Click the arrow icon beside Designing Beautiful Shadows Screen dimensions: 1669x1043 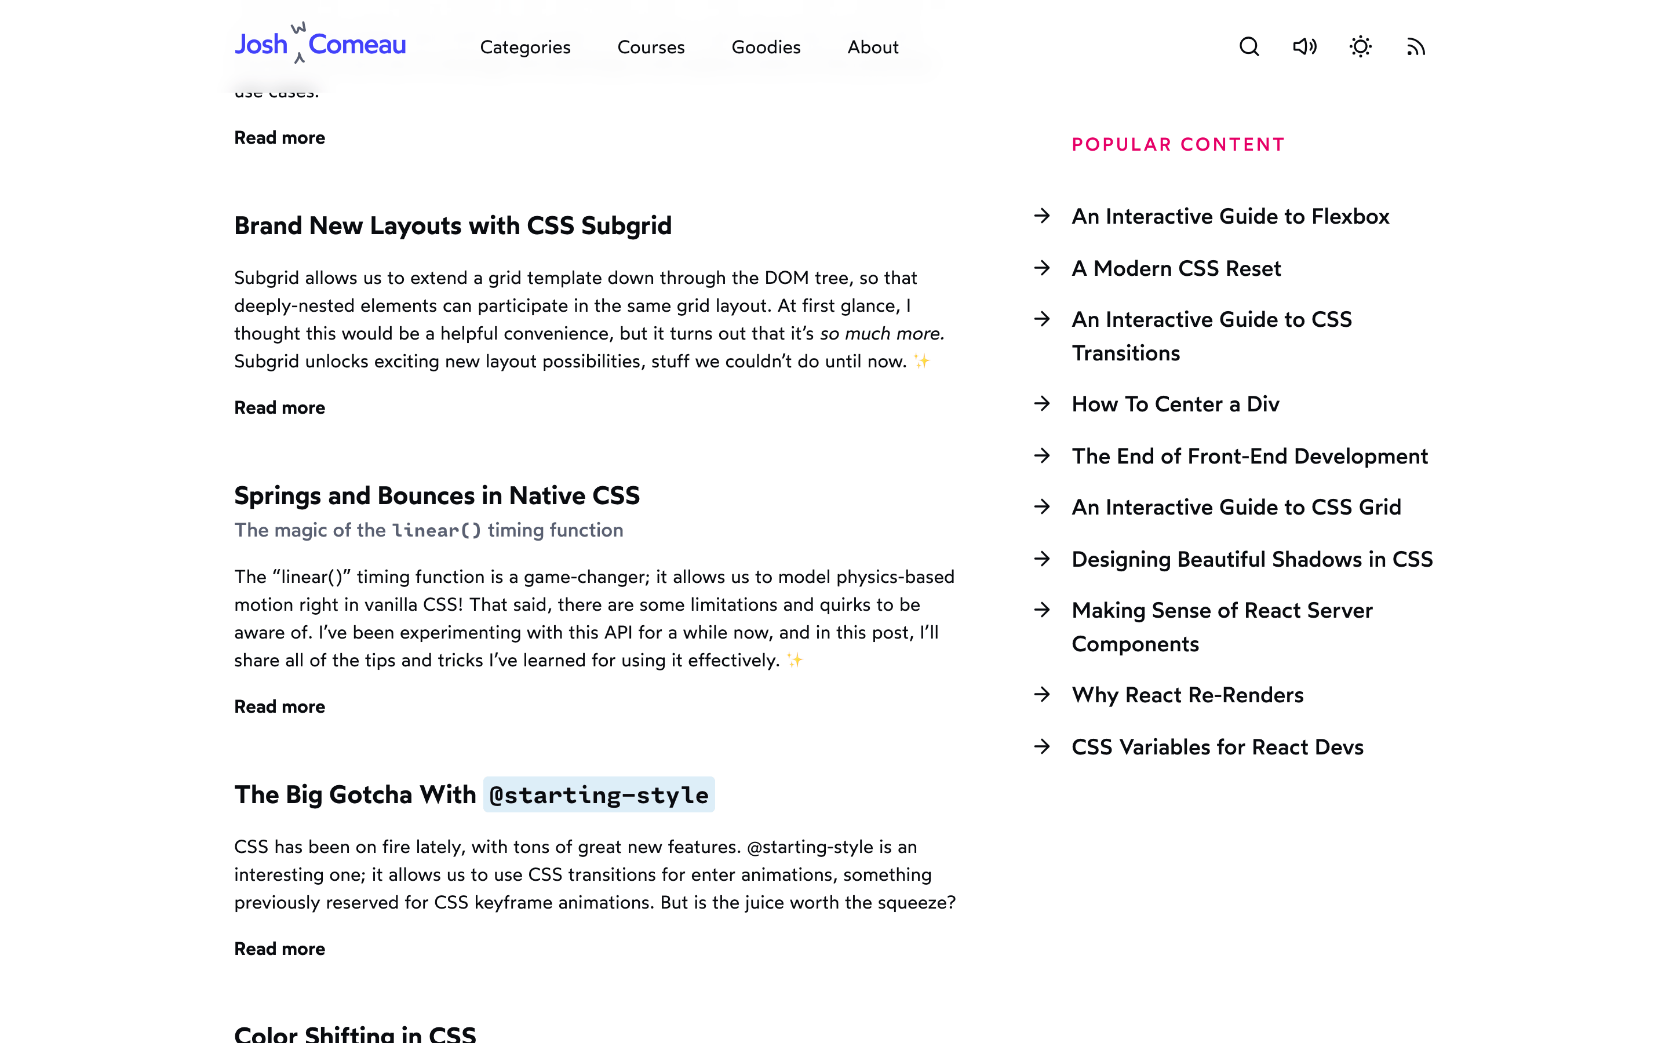(1042, 559)
